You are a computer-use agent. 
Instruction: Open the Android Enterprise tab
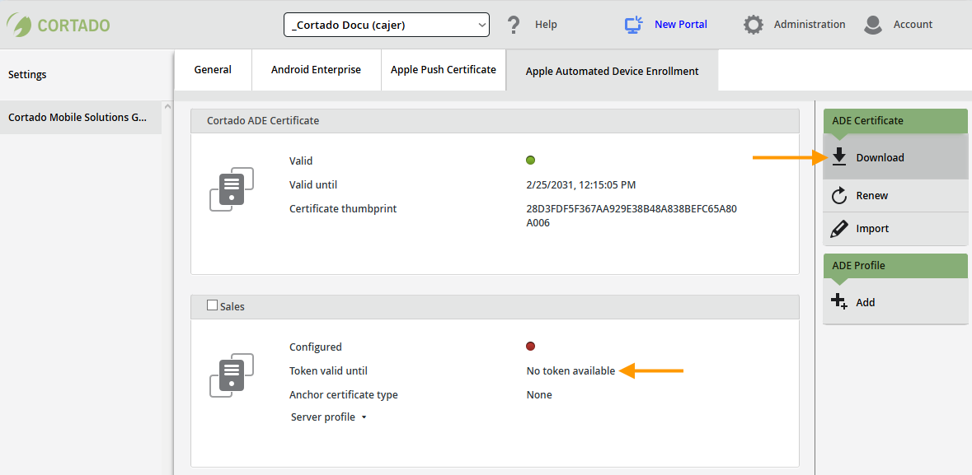coord(316,70)
